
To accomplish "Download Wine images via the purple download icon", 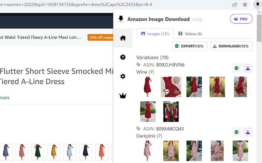I will point(248,68).
